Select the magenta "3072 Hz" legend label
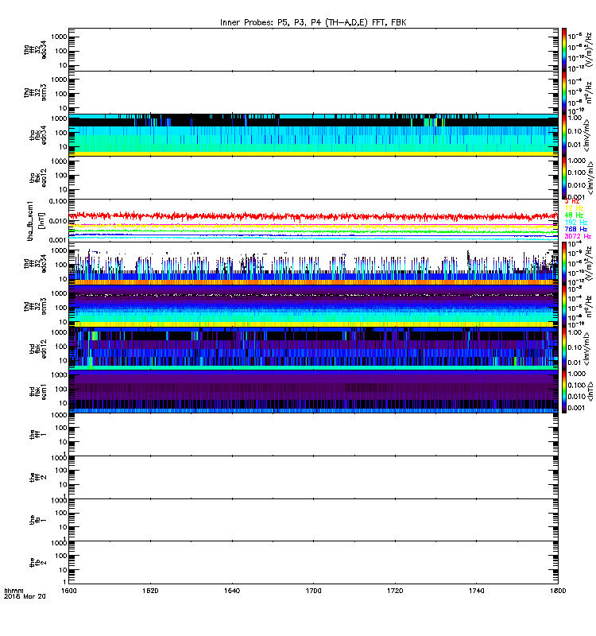596x636 pixels. pos(578,236)
